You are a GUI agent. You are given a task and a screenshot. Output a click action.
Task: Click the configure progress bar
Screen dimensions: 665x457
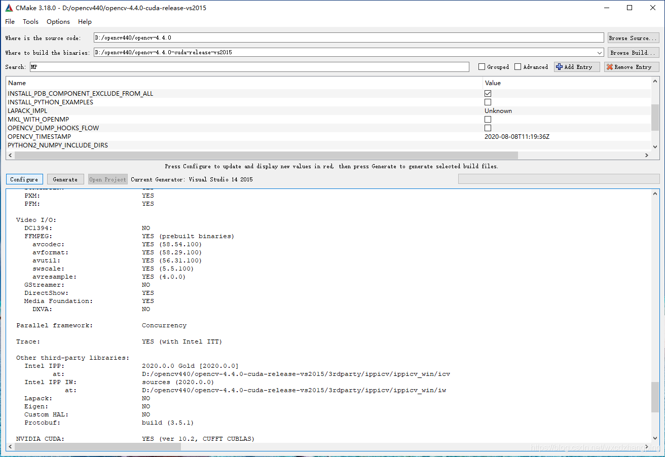pyautogui.click(x=559, y=179)
